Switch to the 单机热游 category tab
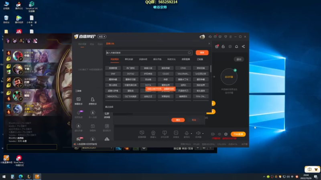The image size is (321, 180). tap(129, 59)
